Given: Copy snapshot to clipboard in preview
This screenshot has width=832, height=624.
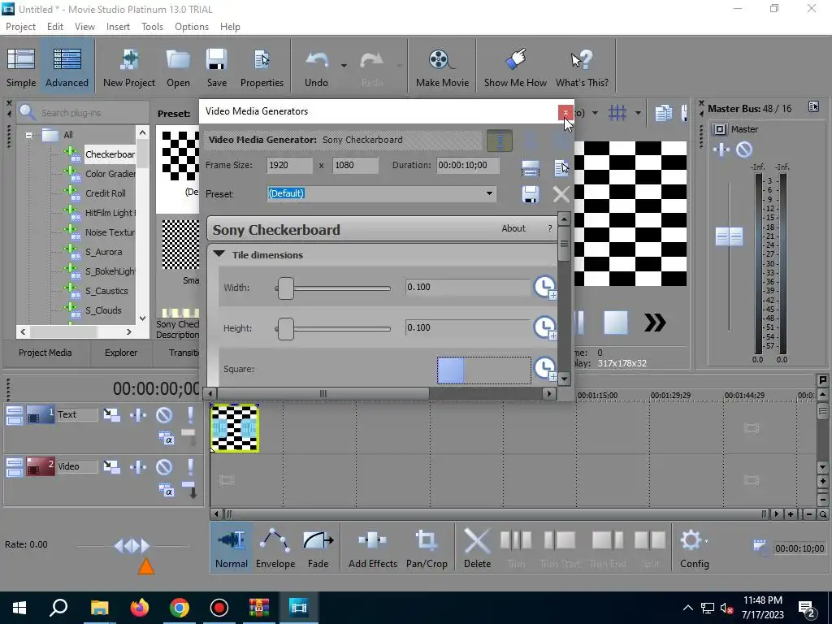Looking at the screenshot, I should pos(663,112).
